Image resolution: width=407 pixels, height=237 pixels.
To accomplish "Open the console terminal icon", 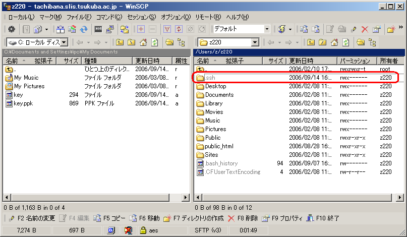I will (98, 29).
